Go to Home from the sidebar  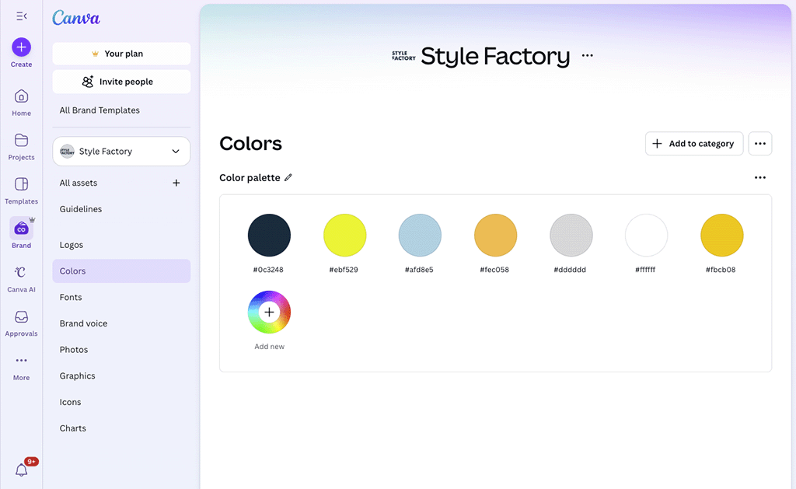[20, 100]
